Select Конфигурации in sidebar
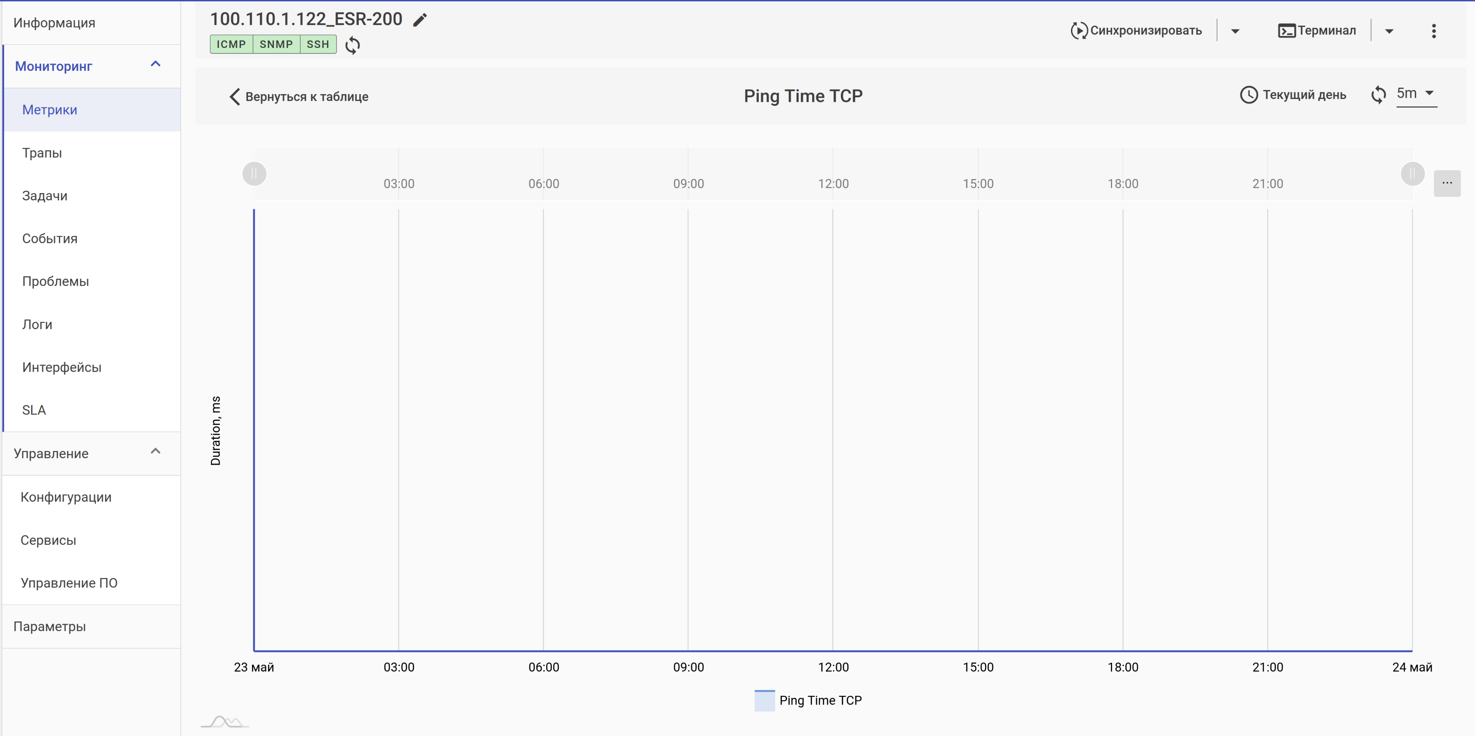The width and height of the screenshot is (1475, 736). pyautogui.click(x=66, y=497)
